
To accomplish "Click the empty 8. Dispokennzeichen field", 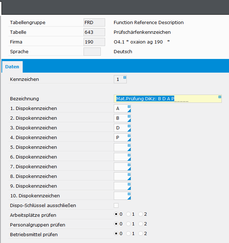I will (122, 176).
